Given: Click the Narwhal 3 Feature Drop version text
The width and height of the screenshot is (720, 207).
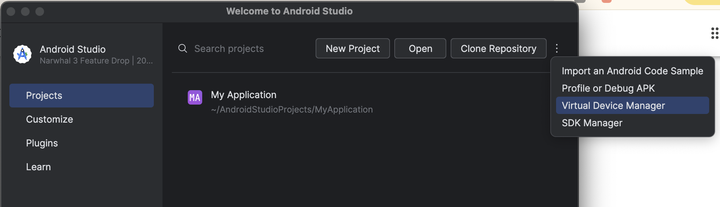Looking at the screenshot, I should (x=96, y=61).
